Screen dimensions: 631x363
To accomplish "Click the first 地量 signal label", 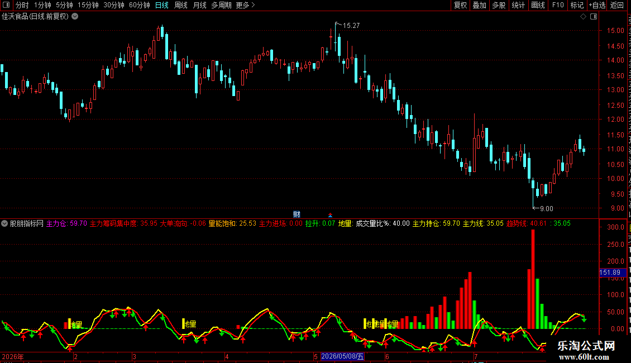I will [x=76, y=324].
